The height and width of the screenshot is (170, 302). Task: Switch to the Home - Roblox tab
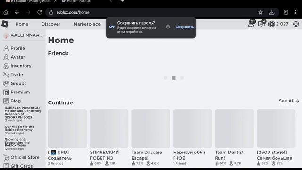(x=79, y=1)
